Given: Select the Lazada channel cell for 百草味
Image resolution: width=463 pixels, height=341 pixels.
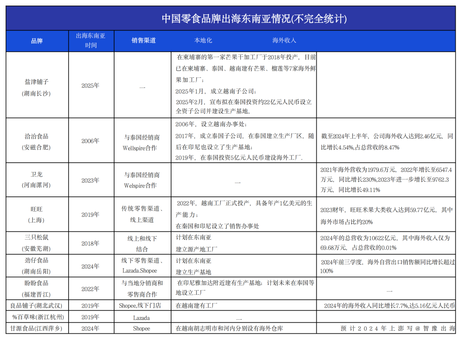Looking at the screenshot, I should coord(142,317).
